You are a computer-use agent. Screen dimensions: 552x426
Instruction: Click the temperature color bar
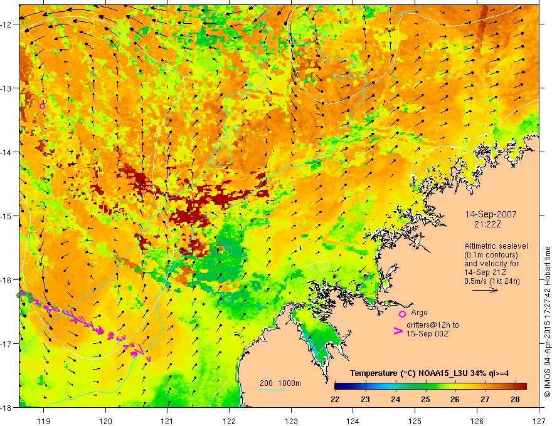tap(430, 387)
